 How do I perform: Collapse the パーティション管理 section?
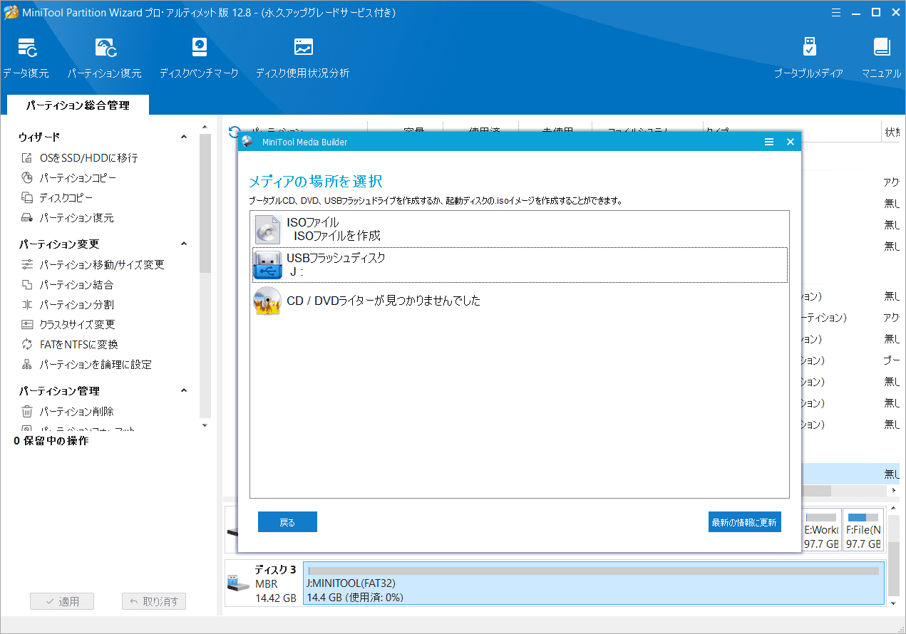[x=184, y=390]
